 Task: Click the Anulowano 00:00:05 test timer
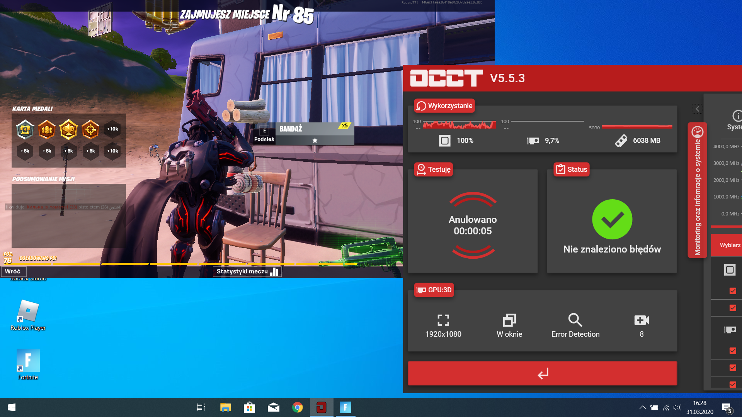click(473, 225)
